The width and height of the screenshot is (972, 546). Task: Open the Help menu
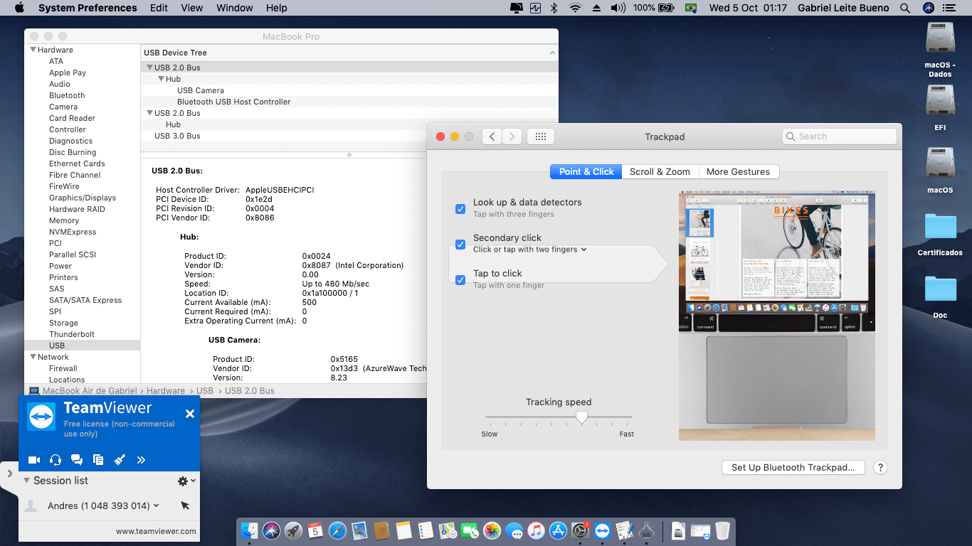[x=277, y=8]
